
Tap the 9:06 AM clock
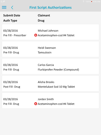click(x=97, y=2)
